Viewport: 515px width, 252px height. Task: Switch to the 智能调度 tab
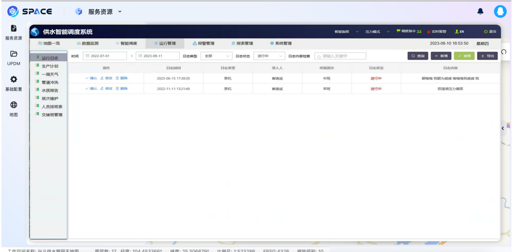coord(126,44)
